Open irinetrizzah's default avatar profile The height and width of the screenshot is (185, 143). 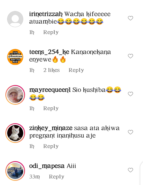15,19
